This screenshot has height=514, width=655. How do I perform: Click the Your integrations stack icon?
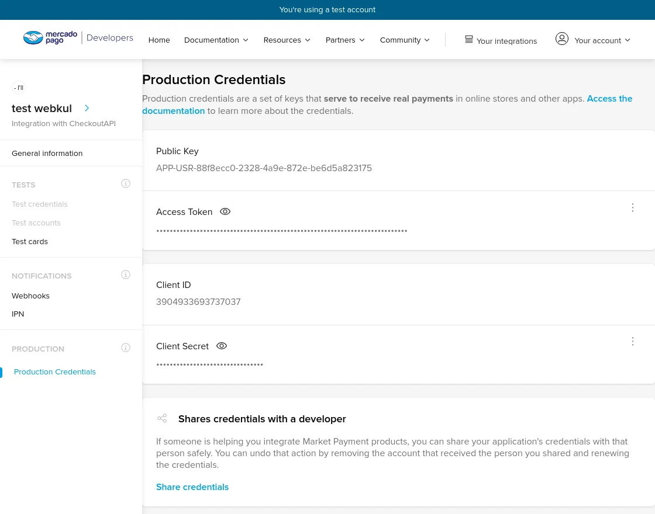click(x=468, y=39)
